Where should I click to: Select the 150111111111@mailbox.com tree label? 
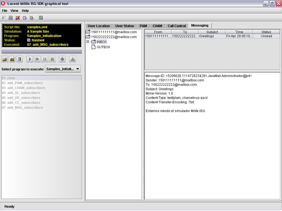pyautogui.click(x=114, y=32)
